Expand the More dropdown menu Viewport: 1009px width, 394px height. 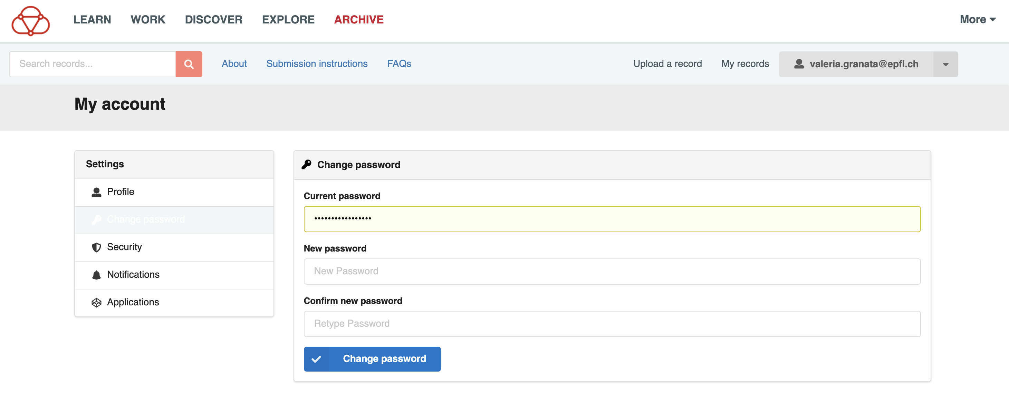point(977,20)
